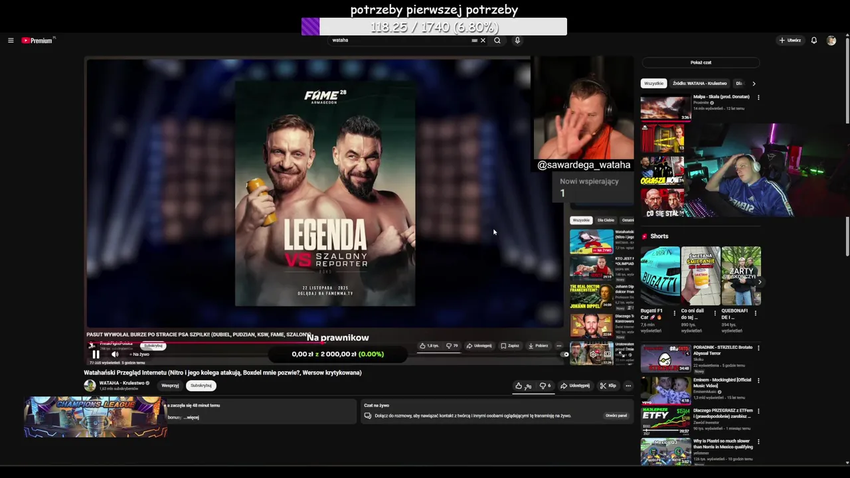850x478 pixels.
Task: Open 'PORADNIK - STRZELEC Brotato' video title
Action: tap(722, 350)
